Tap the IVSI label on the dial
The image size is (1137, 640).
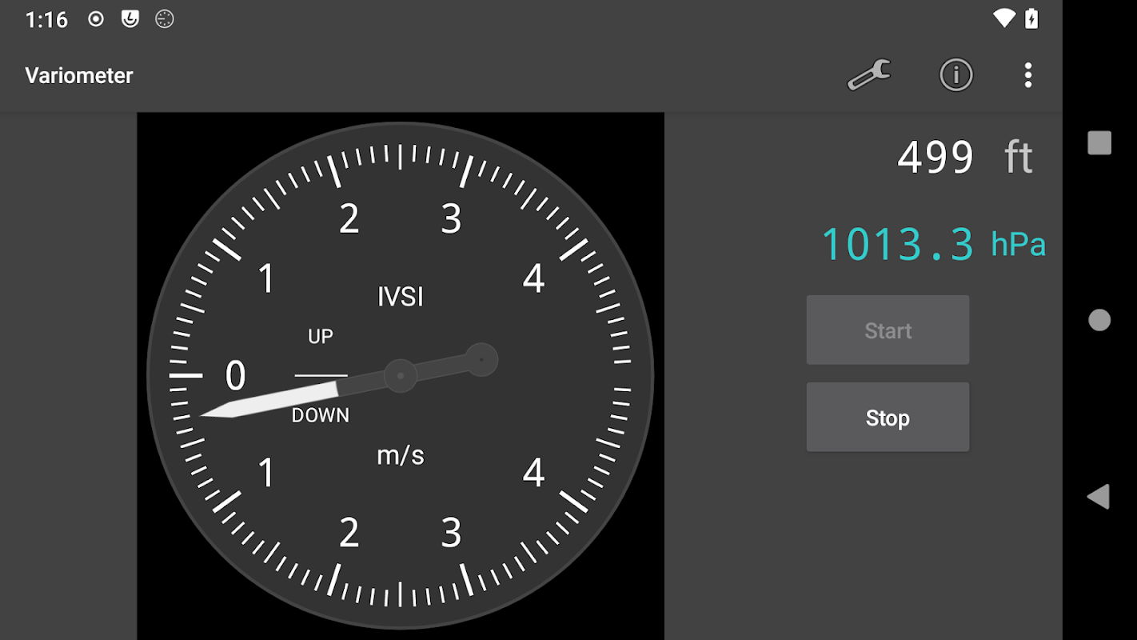(x=400, y=297)
